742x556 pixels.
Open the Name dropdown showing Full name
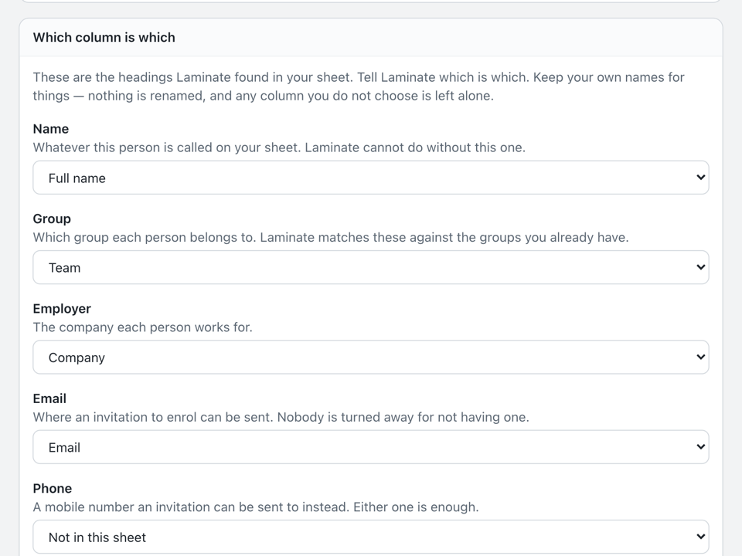[370, 178]
